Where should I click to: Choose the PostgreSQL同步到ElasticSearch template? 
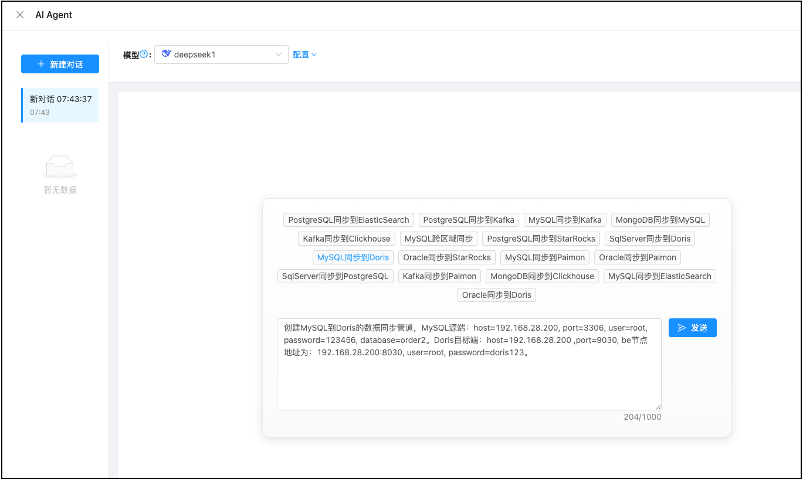[x=348, y=220]
